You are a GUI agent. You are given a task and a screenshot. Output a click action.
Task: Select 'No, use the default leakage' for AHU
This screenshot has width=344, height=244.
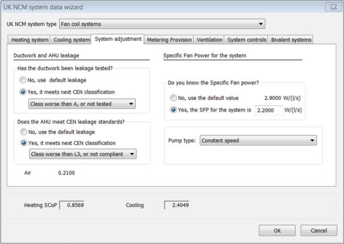coord(23,132)
